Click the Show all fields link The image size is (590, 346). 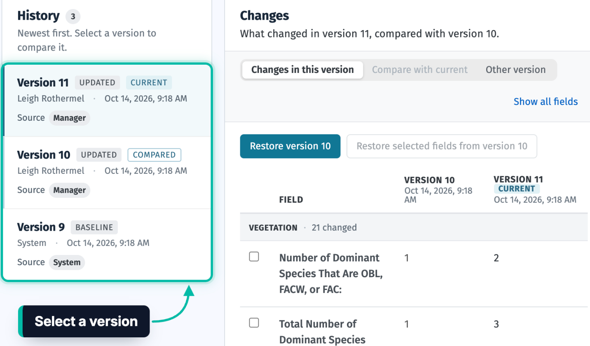pyautogui.click(x=546, y=101)
